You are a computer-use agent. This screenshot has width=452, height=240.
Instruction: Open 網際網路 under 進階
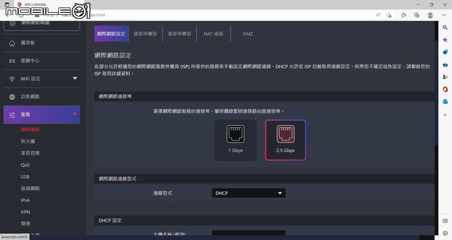(x=30, y=130)
